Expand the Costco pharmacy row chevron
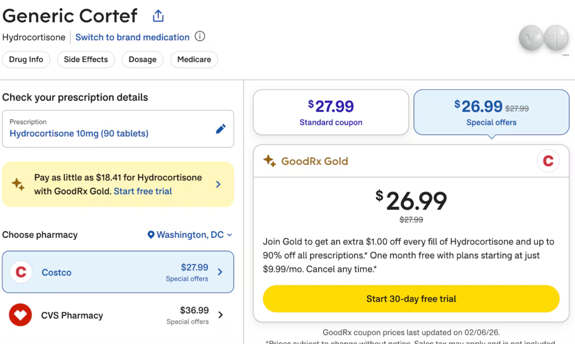The image size is (575, 344). pyautogui.click(x=220, y=272)
